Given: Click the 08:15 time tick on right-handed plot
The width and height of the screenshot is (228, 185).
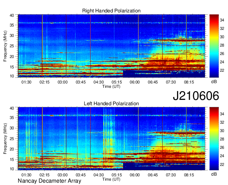Looking at the screenshot, I should [189, 82].
